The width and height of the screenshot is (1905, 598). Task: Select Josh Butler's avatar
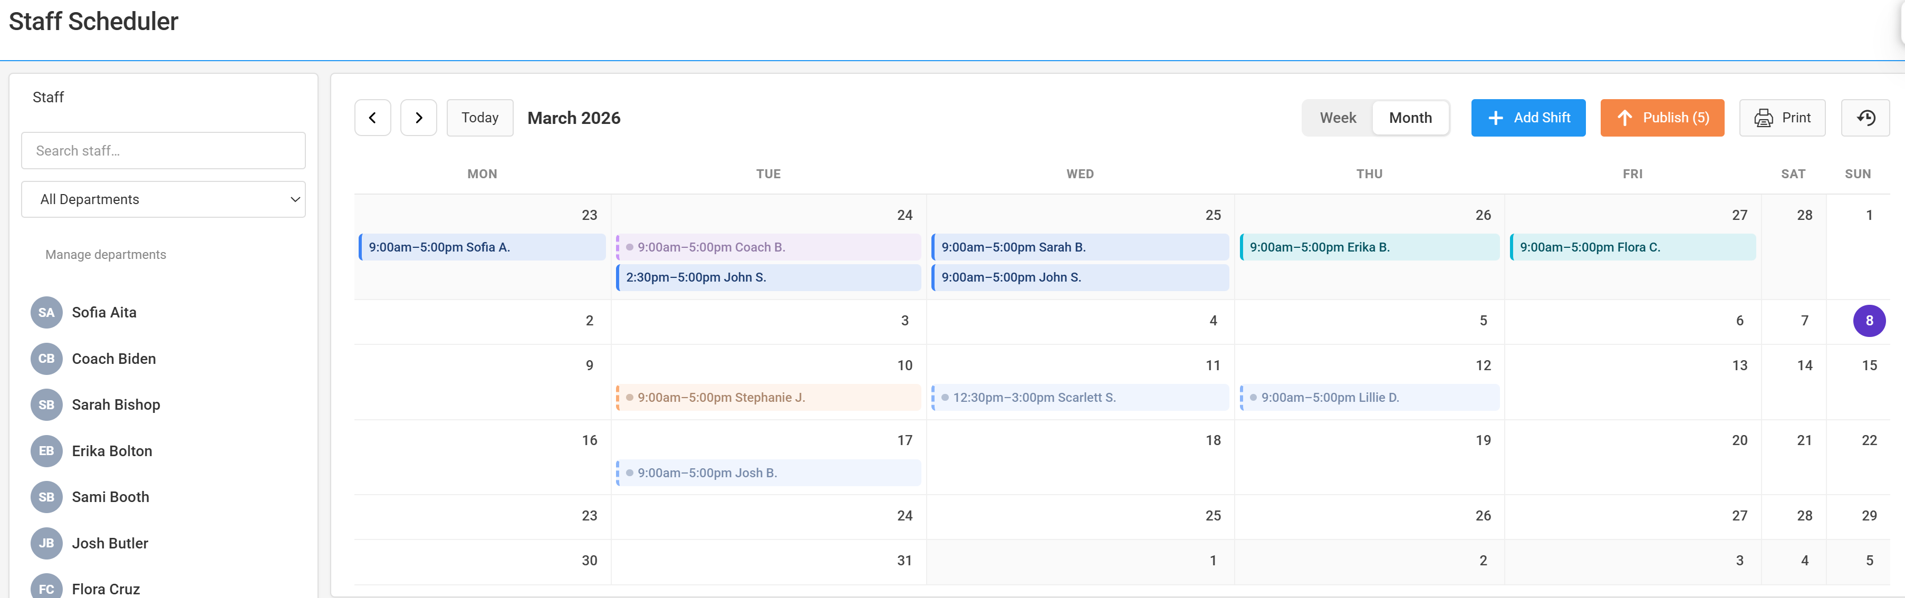tap(46, 543)
